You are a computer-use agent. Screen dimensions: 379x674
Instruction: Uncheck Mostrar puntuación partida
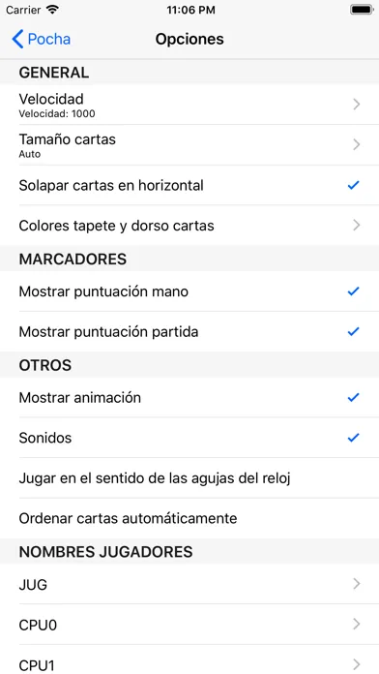pyautogui.click(x=189, y=331)
